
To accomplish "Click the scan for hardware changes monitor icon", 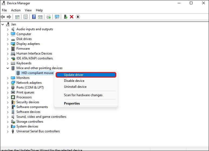I will pos(57,17).
